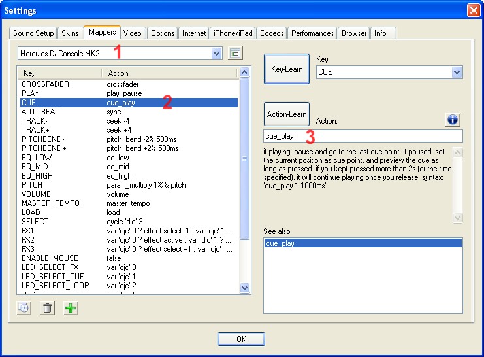Click the Action text field containing cue_play

363,136
